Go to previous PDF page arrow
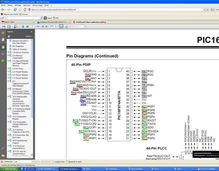The height and width of the screenshot is (171, 219). click(23, 27)
